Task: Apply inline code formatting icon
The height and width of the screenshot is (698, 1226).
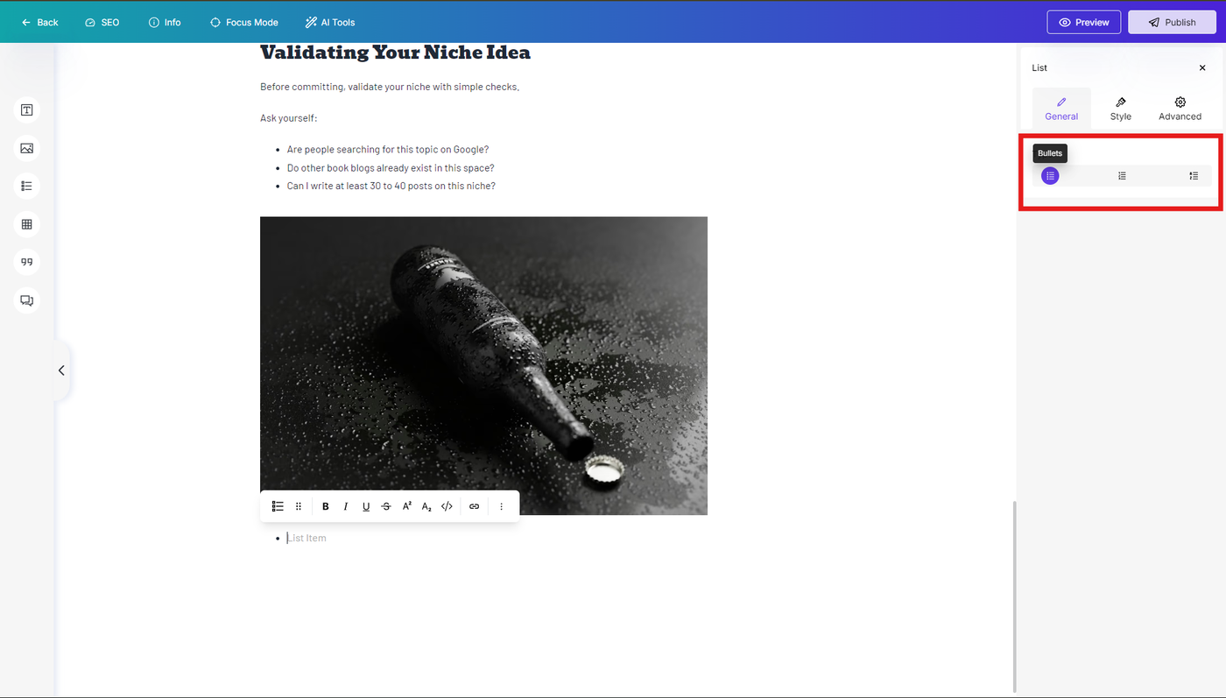Action: tap(447, 506)
